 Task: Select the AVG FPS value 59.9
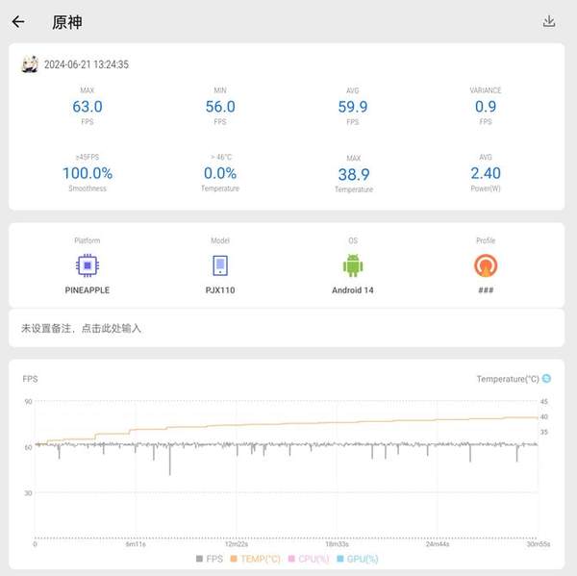[x=353, y=107]
